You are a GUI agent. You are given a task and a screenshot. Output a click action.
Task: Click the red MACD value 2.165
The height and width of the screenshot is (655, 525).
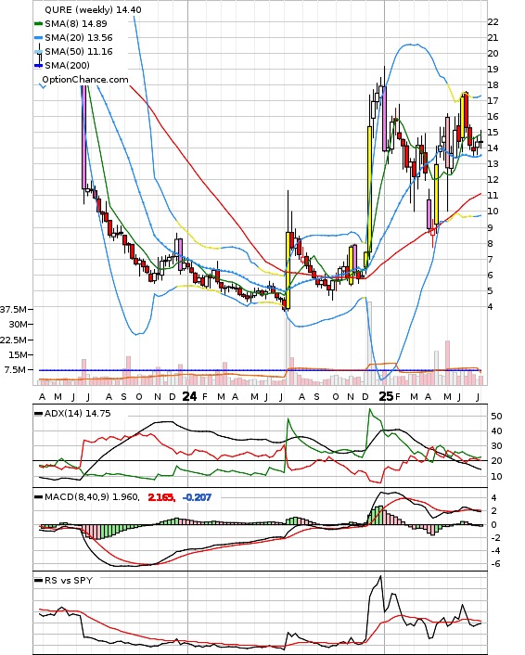[161, 497]
